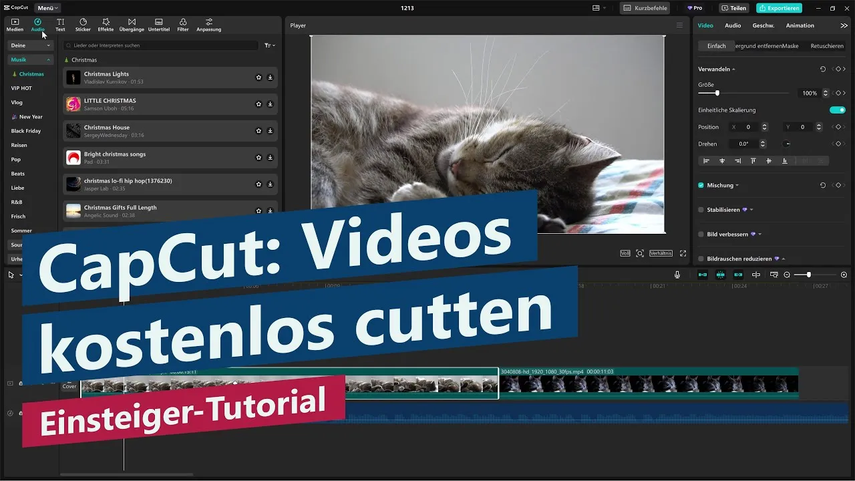Open the layout selector dropdown
The width and height of the screenshot is (855, 481).
599,8
